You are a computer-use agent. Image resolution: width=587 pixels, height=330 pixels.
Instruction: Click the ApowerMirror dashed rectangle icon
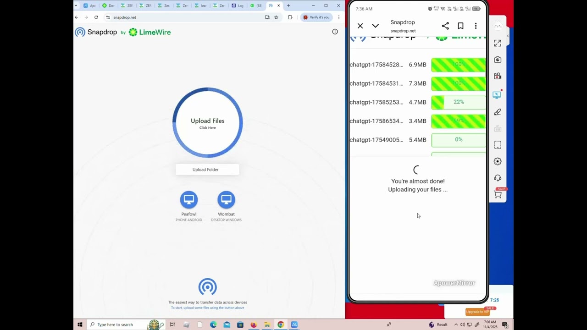click(498, 145)
